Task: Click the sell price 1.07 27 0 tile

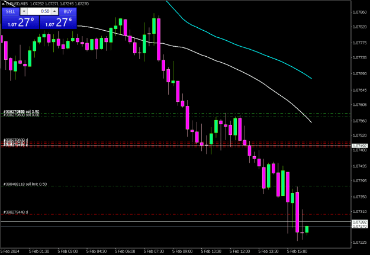Action: coord(21,22)
